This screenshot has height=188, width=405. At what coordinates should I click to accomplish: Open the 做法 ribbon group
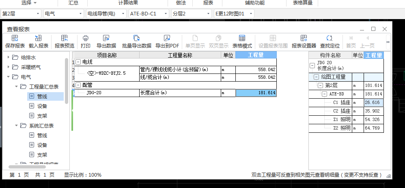click(181, 3)
